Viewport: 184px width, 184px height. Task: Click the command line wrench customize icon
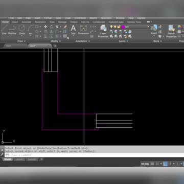[x=2, y=155]
